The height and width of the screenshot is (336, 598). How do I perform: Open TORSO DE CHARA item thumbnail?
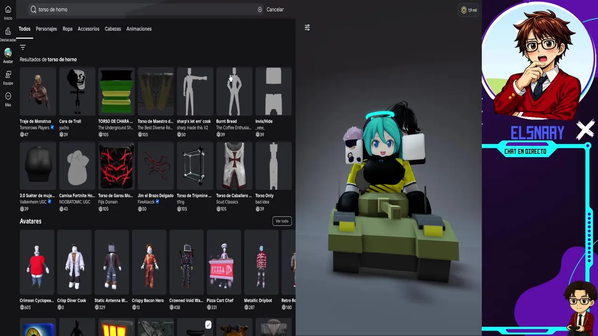[x=116, y=91]
